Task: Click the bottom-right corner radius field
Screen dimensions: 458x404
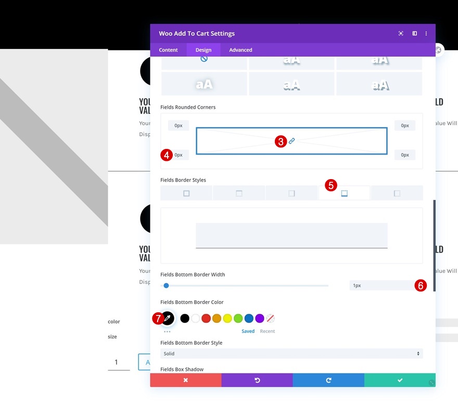Action: (405, 155)
